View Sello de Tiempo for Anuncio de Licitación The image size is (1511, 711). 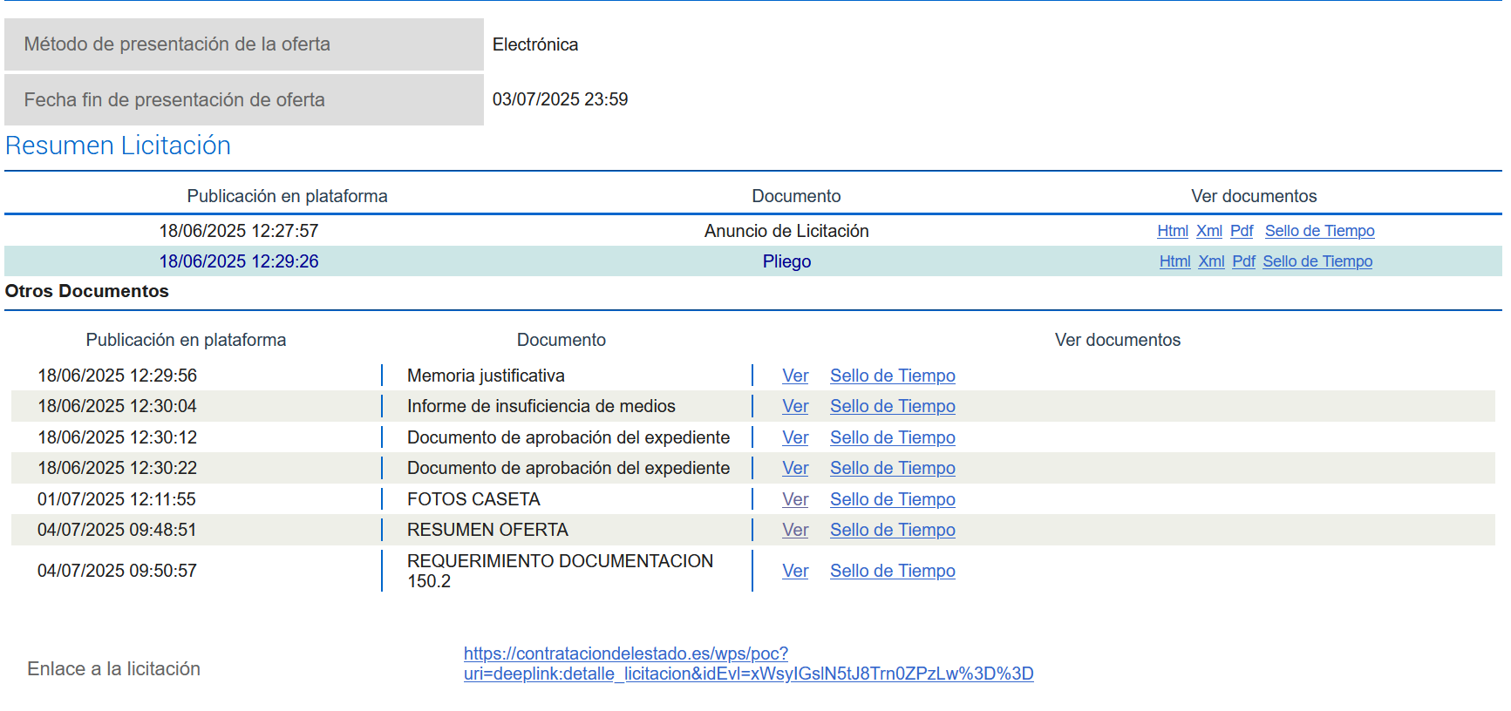[x=1319, y=231]
